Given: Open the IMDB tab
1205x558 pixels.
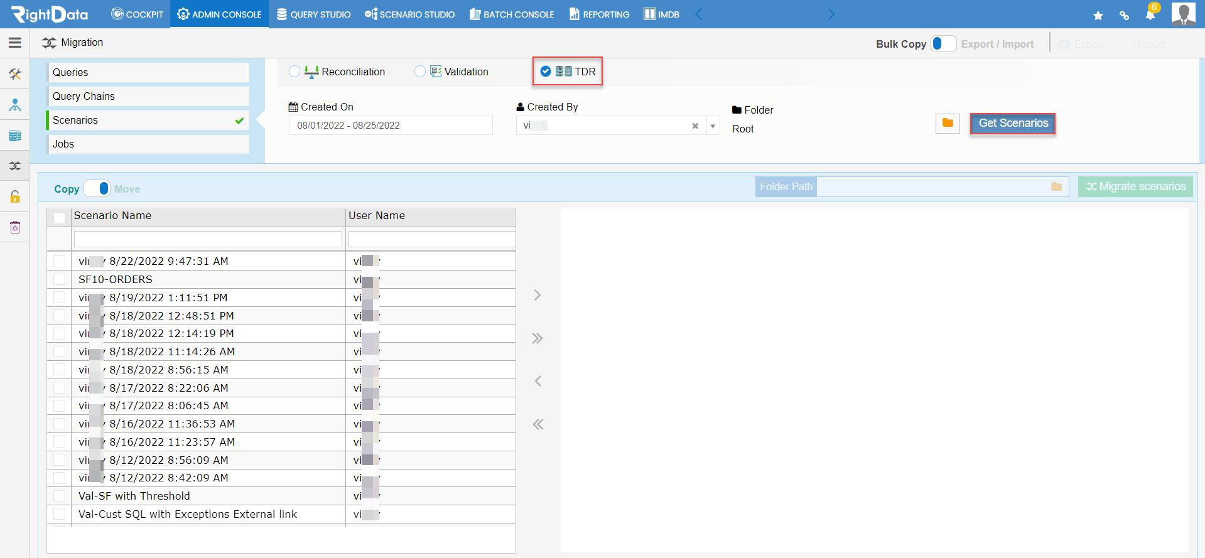Looking at the screenshot, I should pos(661,14).
